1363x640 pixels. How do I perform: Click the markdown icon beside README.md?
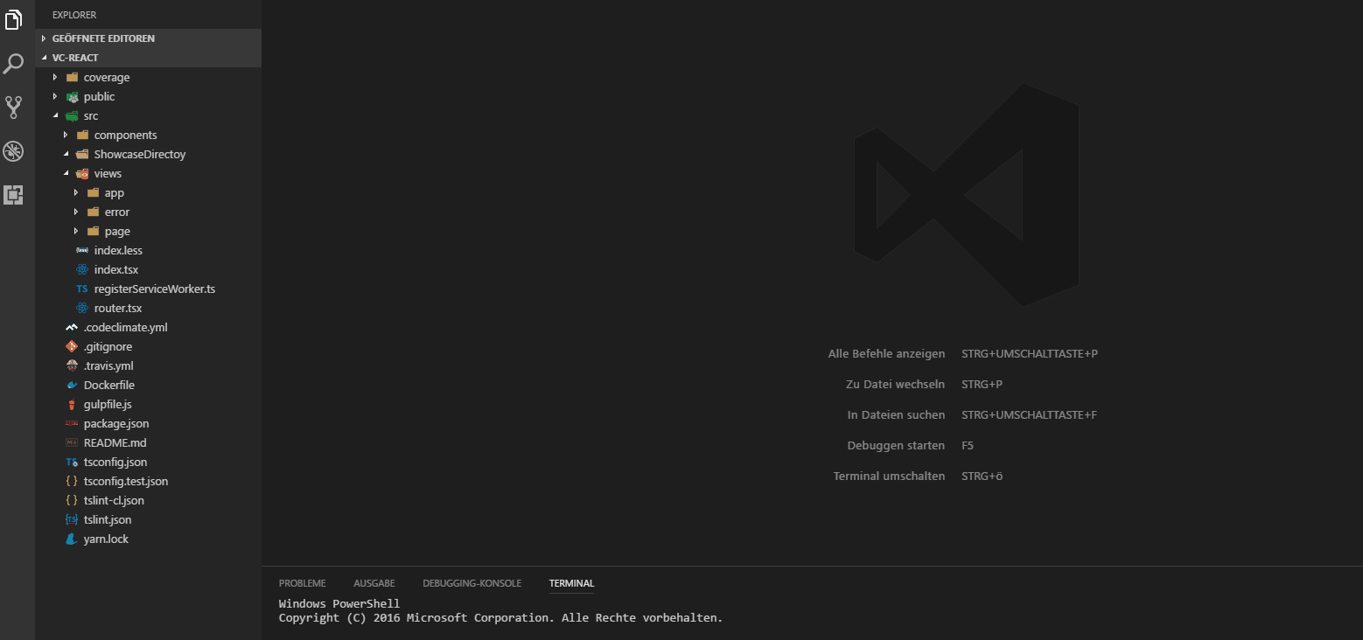point(72,442)
